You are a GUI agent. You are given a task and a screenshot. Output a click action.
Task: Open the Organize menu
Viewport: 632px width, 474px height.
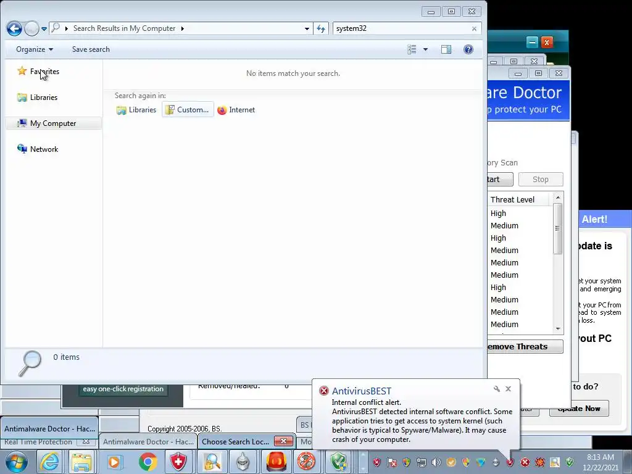coord(35,49)
